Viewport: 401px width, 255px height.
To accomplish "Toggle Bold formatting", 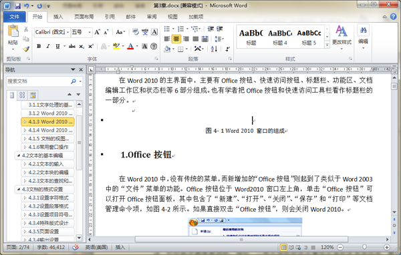I will (39, 46).
